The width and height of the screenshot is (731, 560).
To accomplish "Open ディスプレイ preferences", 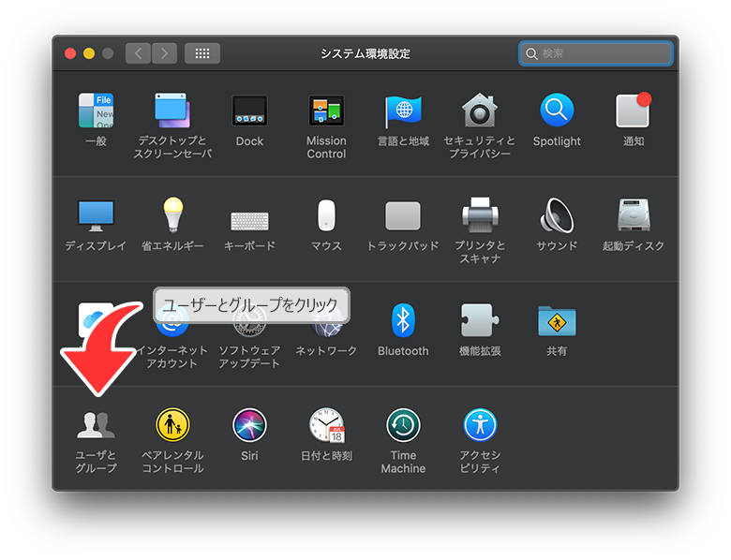I will 96,215.
